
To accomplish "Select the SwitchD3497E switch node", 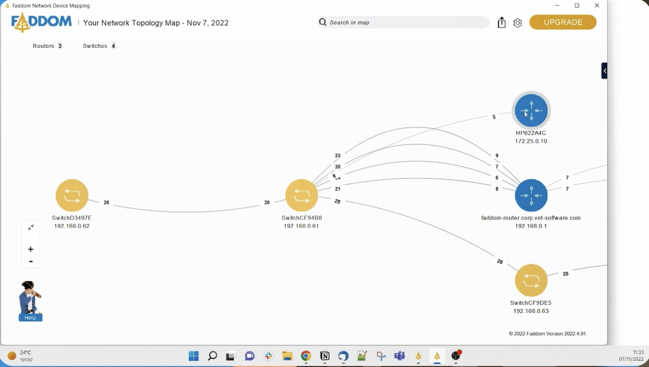I will (72, 195).
